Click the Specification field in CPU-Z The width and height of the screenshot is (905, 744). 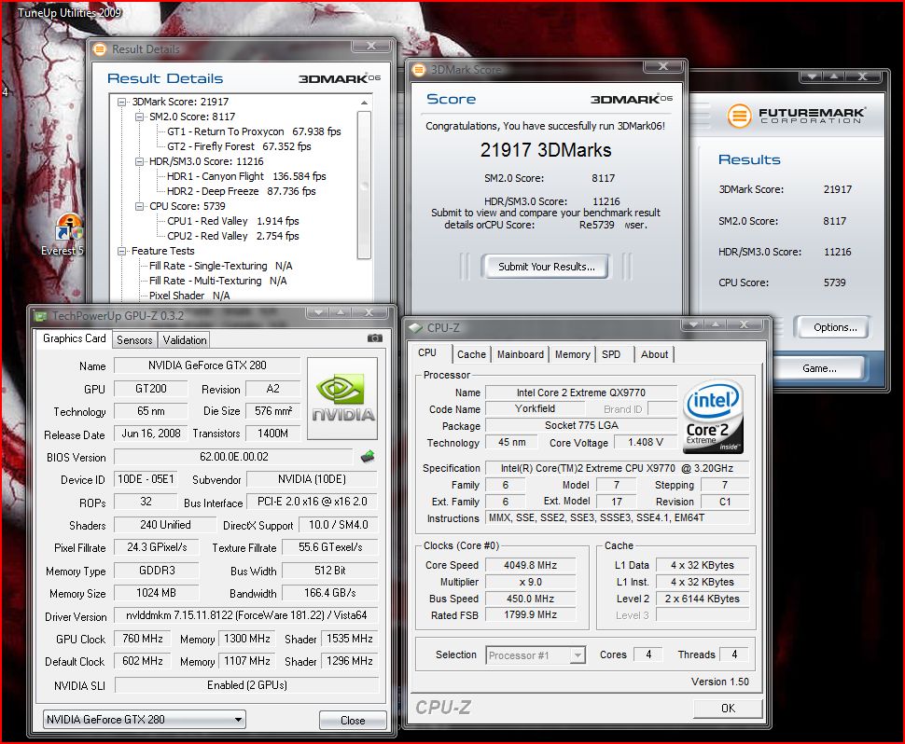(617, 468)
